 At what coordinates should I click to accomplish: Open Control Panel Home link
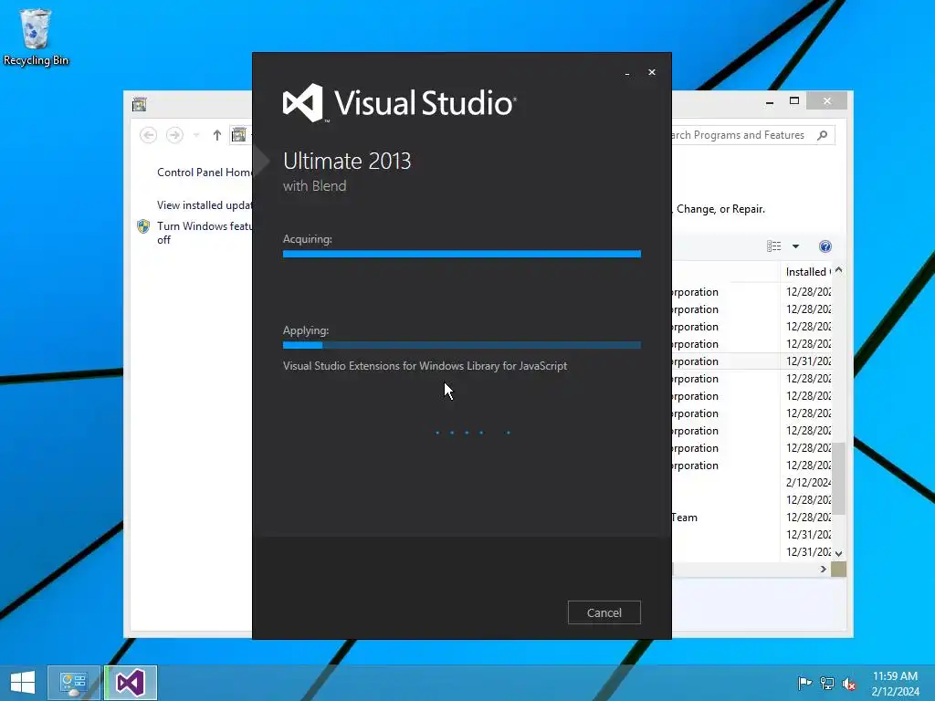click(x=205, y=173)
